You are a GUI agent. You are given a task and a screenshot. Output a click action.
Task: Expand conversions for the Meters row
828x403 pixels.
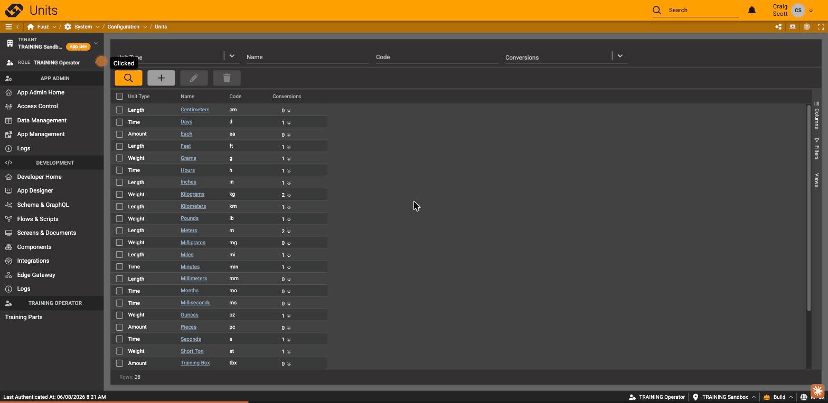pos(289,231)
